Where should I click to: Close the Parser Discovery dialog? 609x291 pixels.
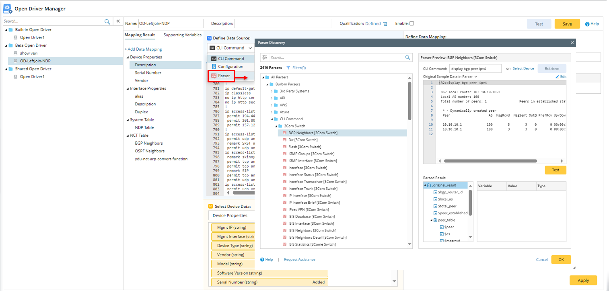pyautogui.click(x=572, y=43)
